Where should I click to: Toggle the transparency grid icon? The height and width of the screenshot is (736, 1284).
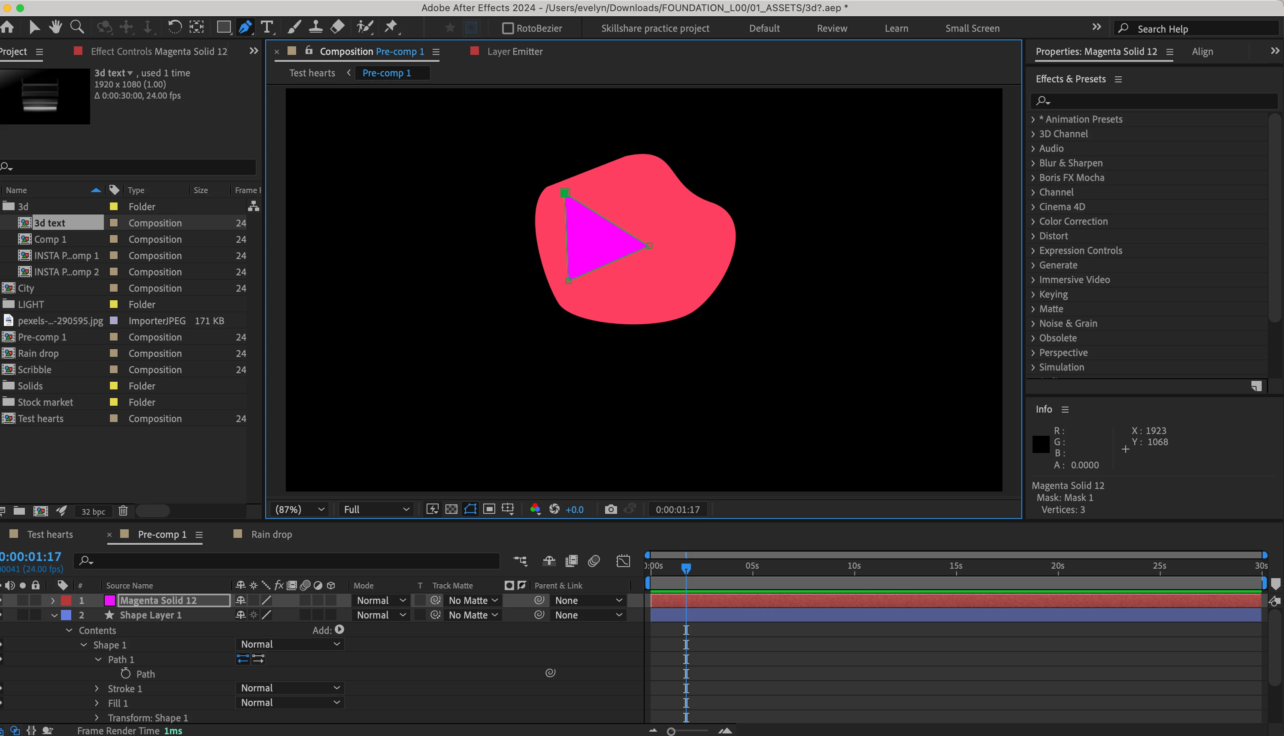[x=451, y=509]
